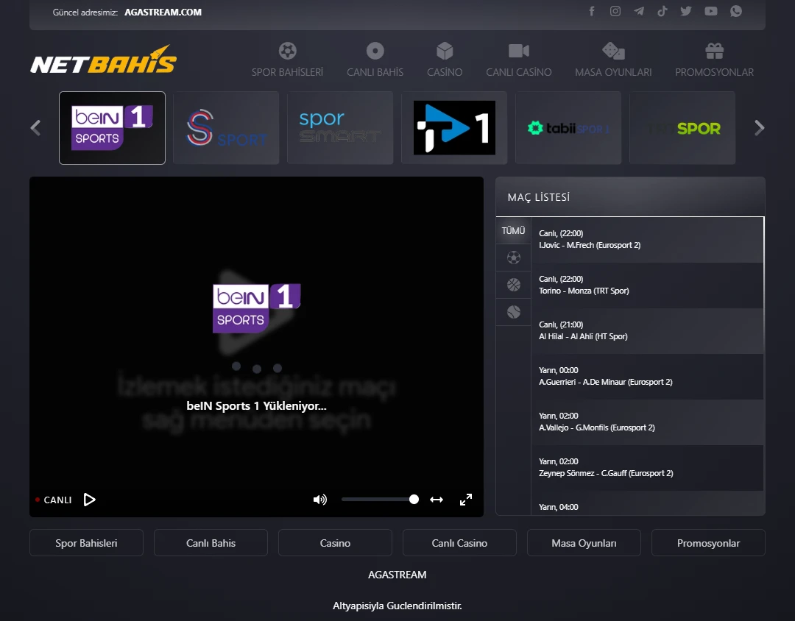Viewport: 795px width, 621px height.
Task: Open Al Hilal - Al Ahli match
Action: point(647,331)
